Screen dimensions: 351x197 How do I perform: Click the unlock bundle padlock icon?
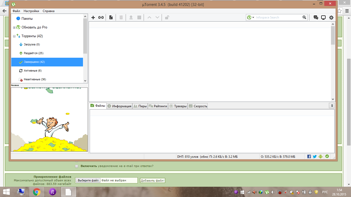click(x=167, y=17)
